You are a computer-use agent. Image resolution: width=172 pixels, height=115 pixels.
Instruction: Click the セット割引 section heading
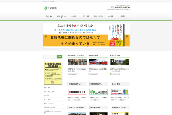point(116,84)
